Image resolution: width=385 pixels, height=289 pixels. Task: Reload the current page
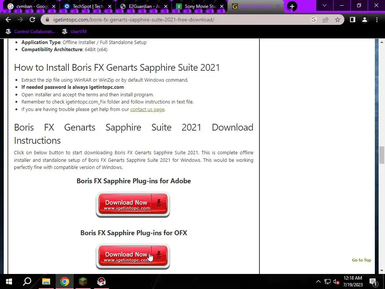pos(32,20)
